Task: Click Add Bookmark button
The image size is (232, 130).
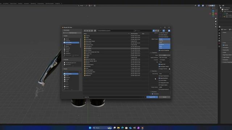Action: point(72,33)
